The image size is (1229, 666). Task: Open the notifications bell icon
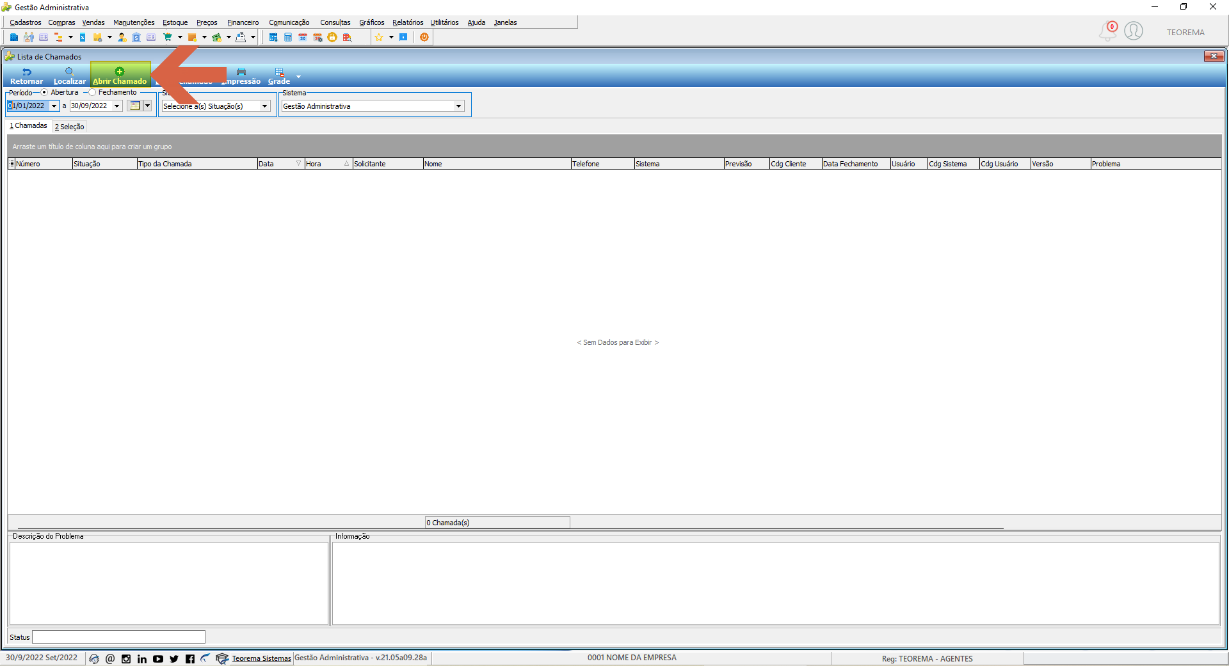(1108, 31)
